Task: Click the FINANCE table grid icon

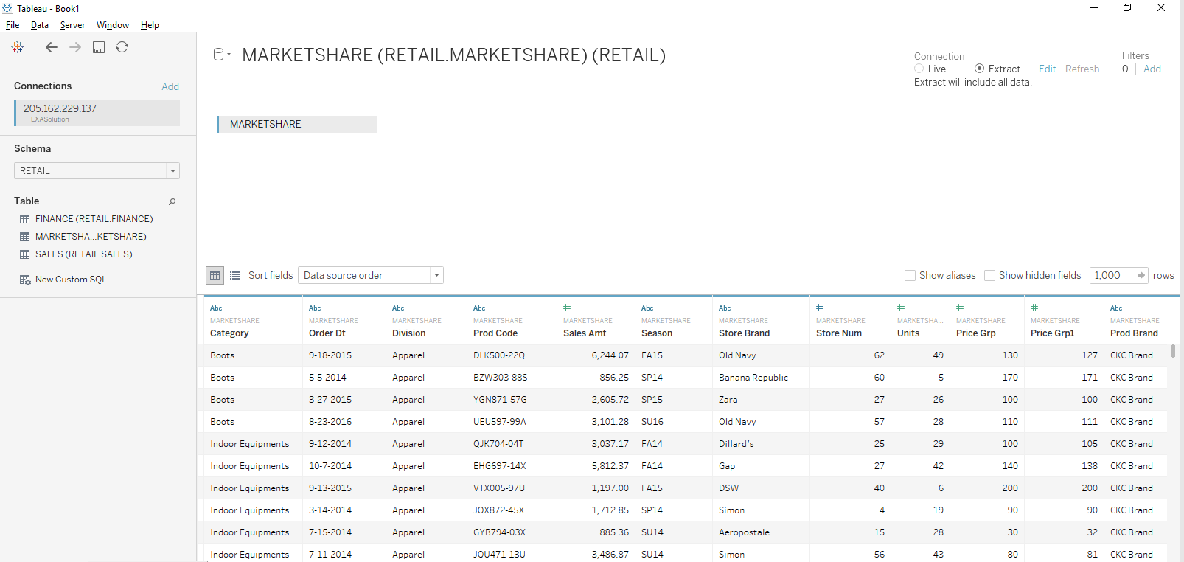Action: 25,219
